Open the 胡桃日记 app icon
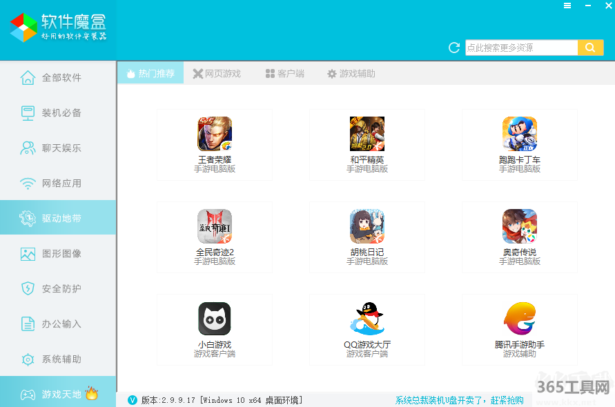Viewport: 615px width, 407px height. (367, 226)
